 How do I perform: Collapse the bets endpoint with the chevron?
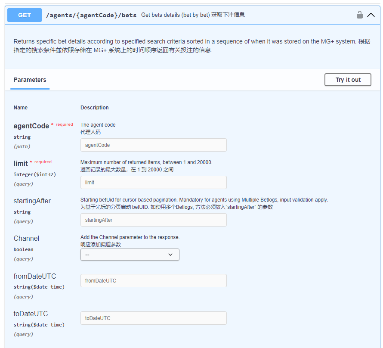371,15
